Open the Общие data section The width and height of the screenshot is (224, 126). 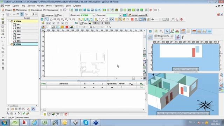point(7,10)
